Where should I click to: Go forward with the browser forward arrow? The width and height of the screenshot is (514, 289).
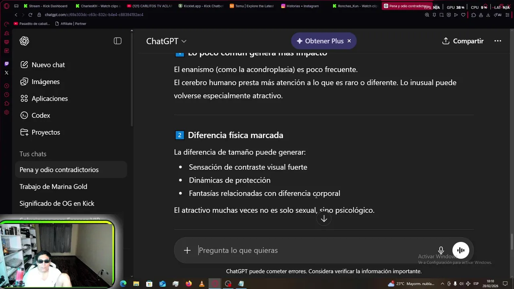(23, 15)
